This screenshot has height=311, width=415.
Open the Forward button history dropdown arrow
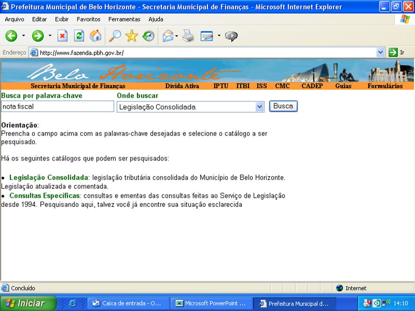pos(50,35)
